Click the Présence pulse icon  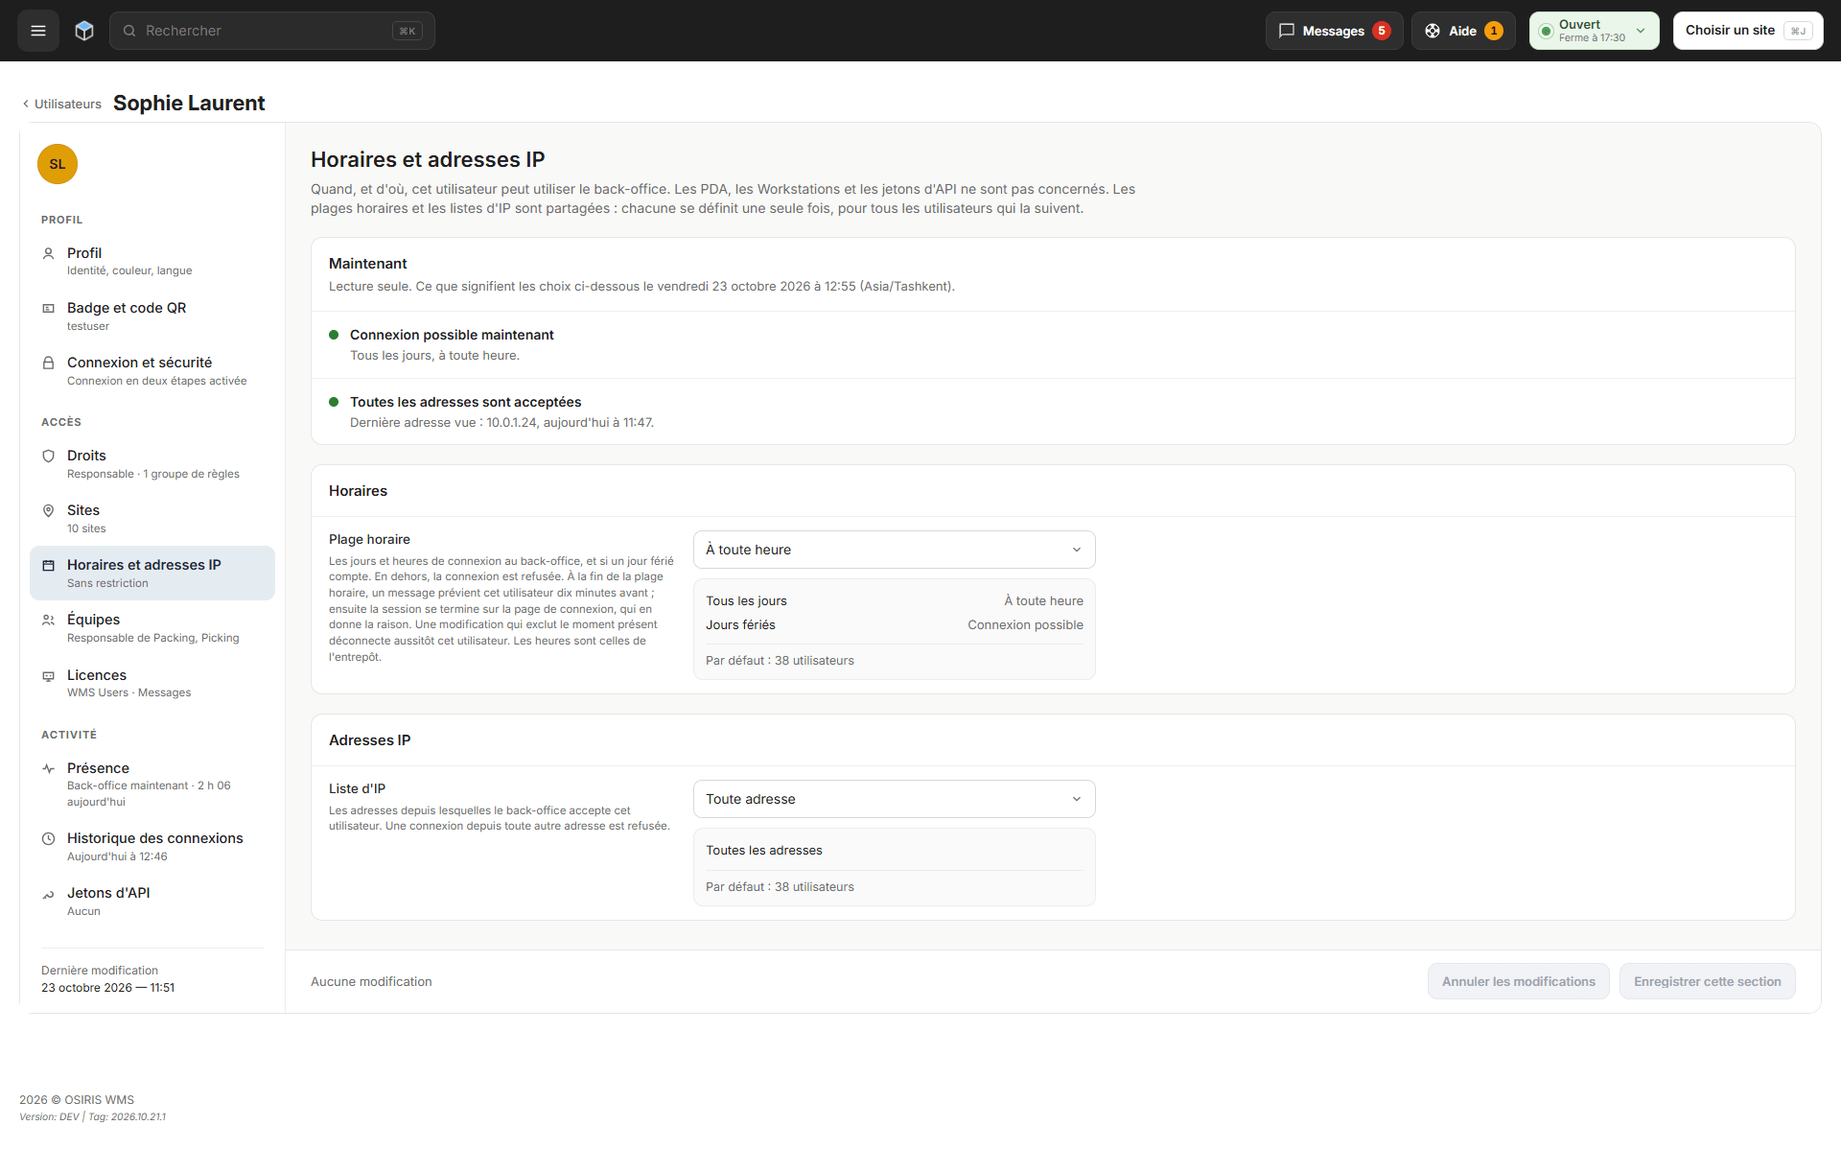(x=48, y=769)
